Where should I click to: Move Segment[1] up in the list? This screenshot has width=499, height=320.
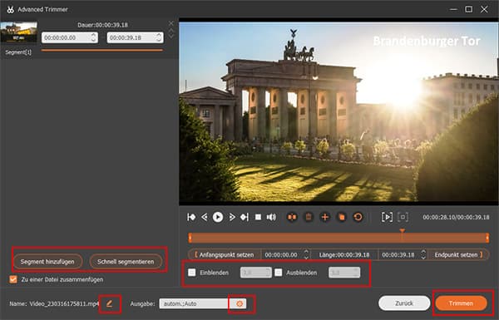point(171,30)
